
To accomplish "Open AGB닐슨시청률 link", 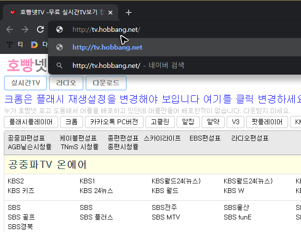I will [30, 147].
